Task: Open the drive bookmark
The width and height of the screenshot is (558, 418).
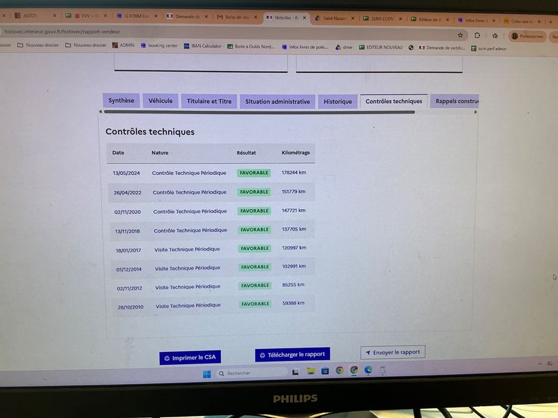Action: click(x=344, y=47)
